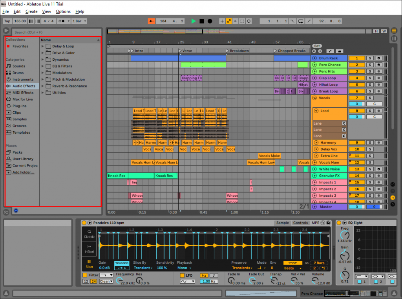Click Add Folder link in Places
The height and width of the screenshot is (299, 402).
pyautogui.click(x=23, y=172)
